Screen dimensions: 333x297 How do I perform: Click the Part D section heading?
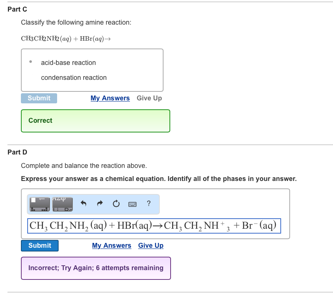(17, 152)
